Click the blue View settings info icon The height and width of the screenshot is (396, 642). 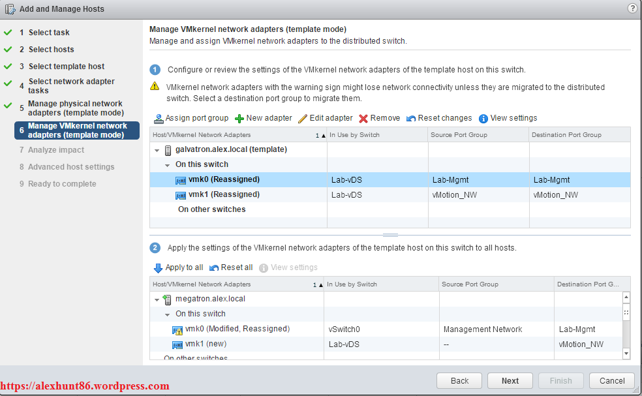pyautogui.click(x=483, y=119)
